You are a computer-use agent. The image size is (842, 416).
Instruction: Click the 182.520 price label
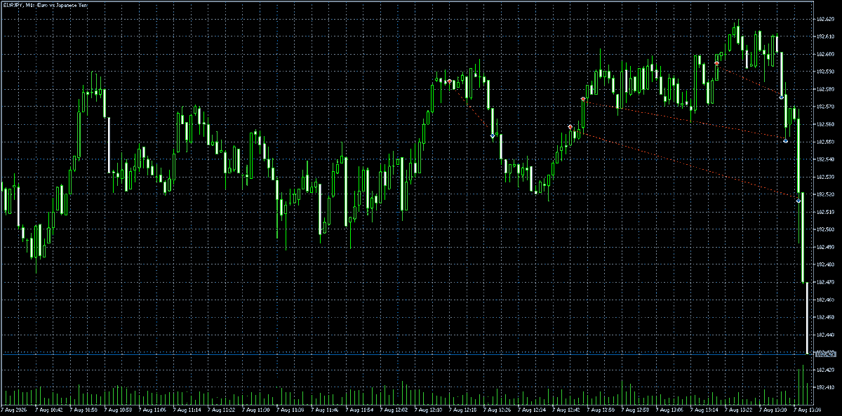[x=824, y=194]
